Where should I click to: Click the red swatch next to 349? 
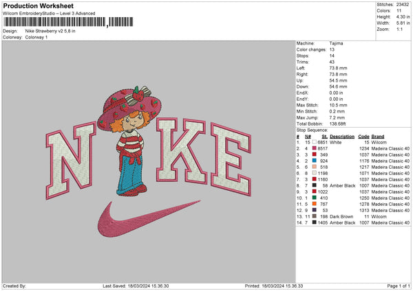[x=315, y=154]
